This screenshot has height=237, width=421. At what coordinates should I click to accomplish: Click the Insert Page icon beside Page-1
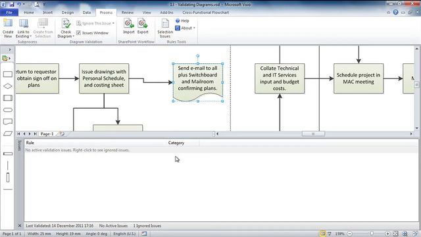(62, 134)
